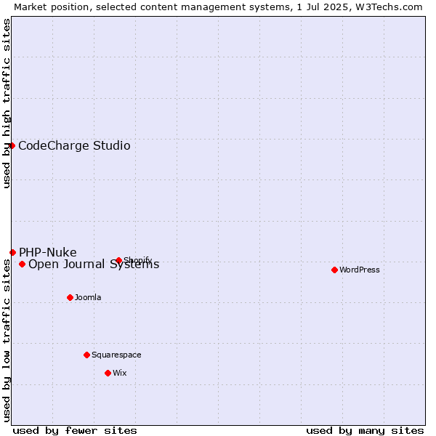Select the WordPress label
The height and width of the screenshot is (436, 436).
point(359,270)
